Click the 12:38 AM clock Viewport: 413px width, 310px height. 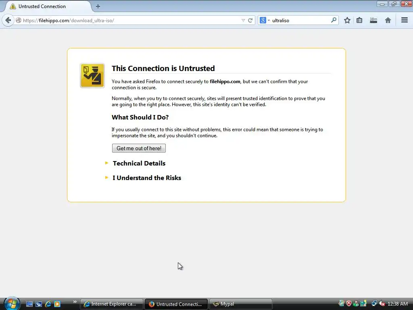[398, 304]
